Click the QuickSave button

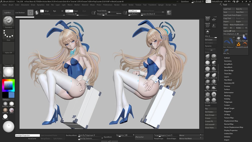185,2
